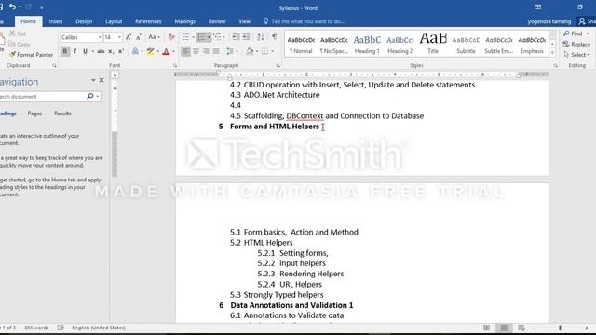Open the font size 14 dropdown

(119, 37)
